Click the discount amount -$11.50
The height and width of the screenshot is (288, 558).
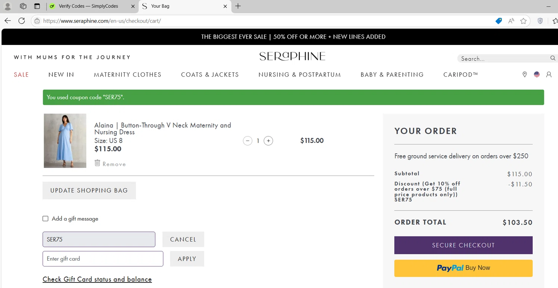520,184
